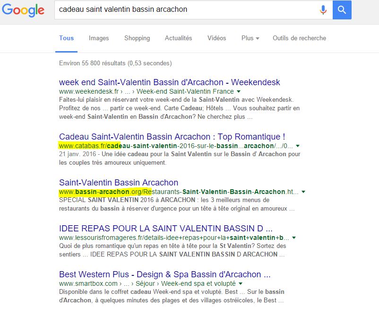Expand the arrow next to catabas.fr URL
Image resolution: width=379 pixels, height=309 pixels.
298,146
